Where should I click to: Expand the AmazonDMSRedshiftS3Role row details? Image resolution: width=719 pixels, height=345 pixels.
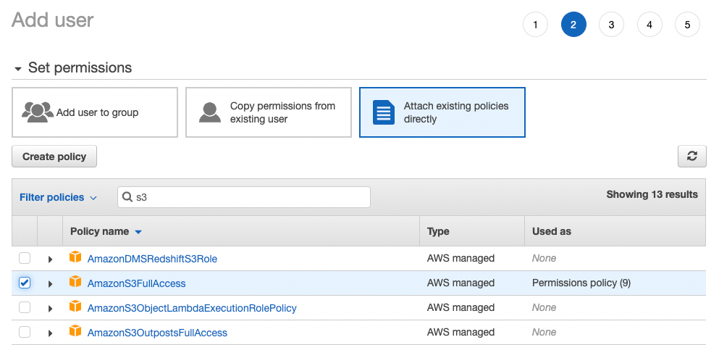(x=51, y=259)
